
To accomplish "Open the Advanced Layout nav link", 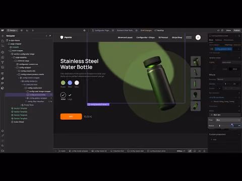I will [125, 37].
